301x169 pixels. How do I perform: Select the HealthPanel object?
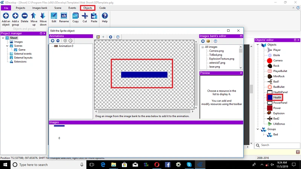(280, 92)
